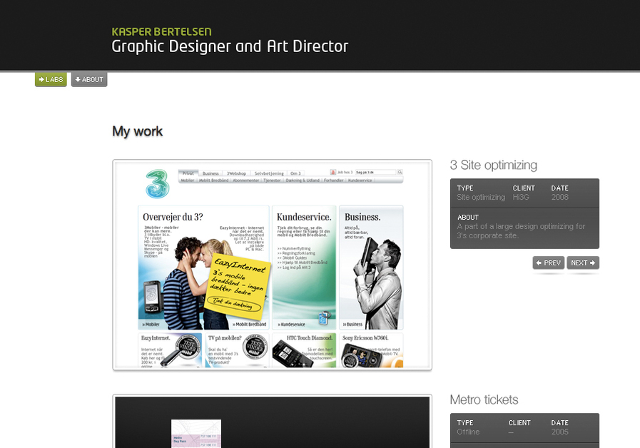Open the Om 3 menu item
This screenshot has height=448, width=640.
click(298, 172)
